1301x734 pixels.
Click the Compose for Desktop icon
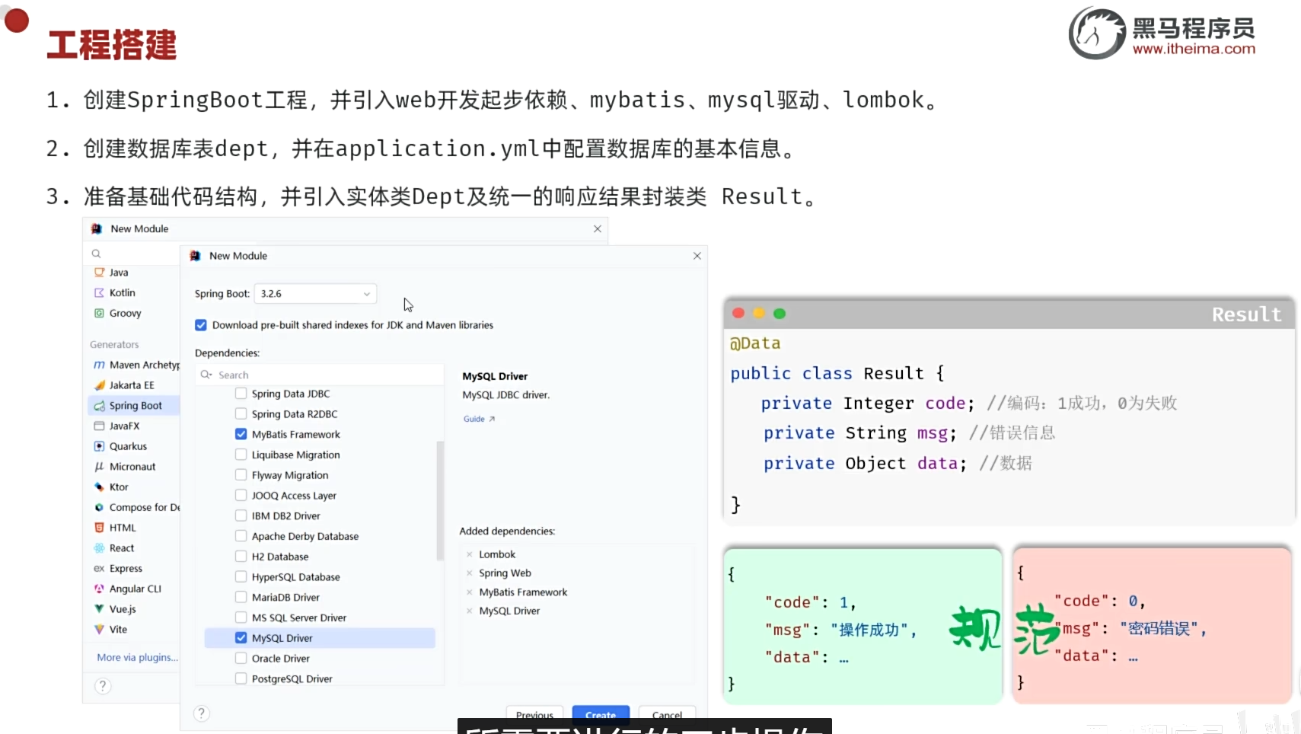pyautogui.click(x=99, y=507)
